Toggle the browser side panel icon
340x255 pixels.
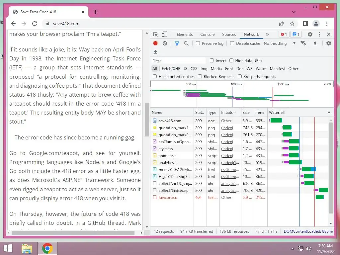point(305,24)
